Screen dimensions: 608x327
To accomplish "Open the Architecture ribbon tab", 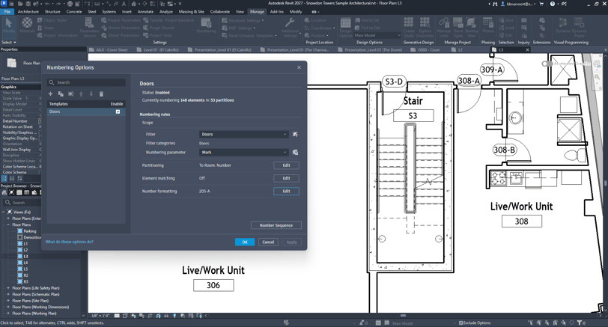I will click(x=28, y=12).
